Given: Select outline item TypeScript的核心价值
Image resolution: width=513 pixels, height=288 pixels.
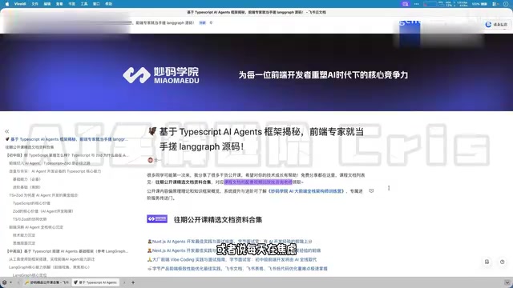Looking at the screenshot, I should coord(31,203).
